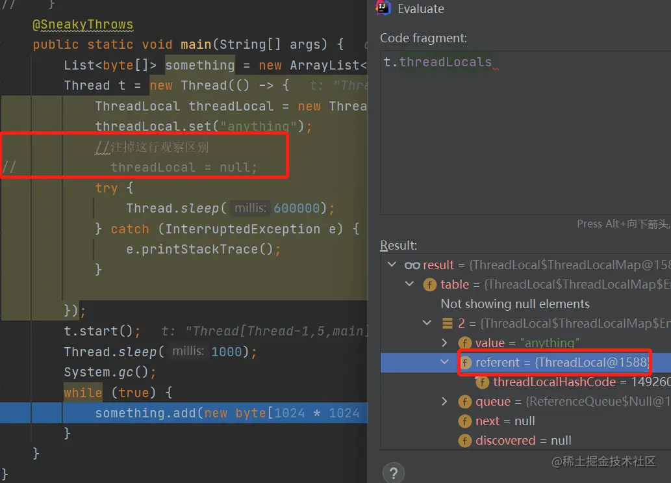Viewport: 671px width, 483px height.
Task: Select the referent = {ThreadLocal@1588} row
Action: (525, 363)
